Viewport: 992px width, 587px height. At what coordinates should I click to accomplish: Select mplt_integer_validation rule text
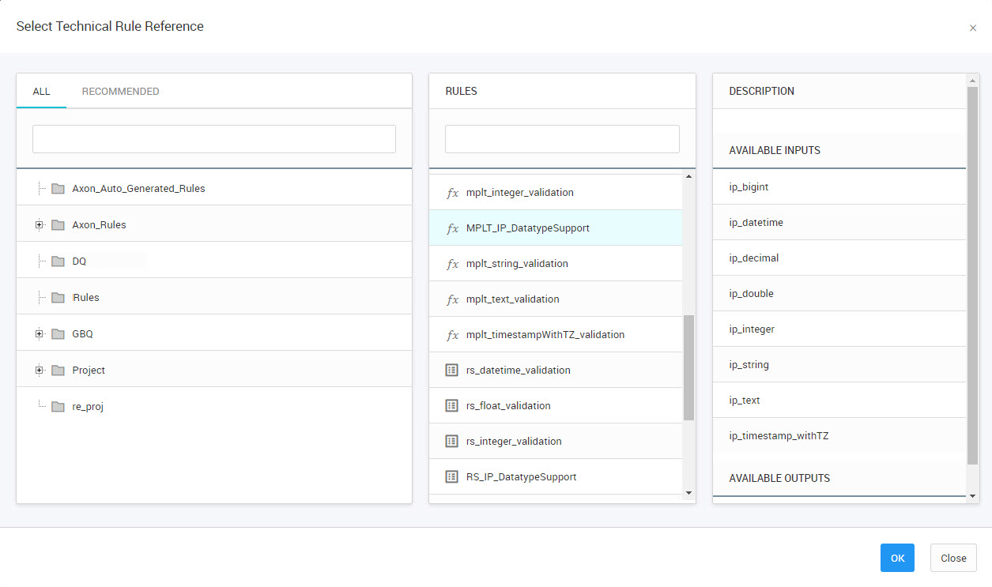pos(520,193)
